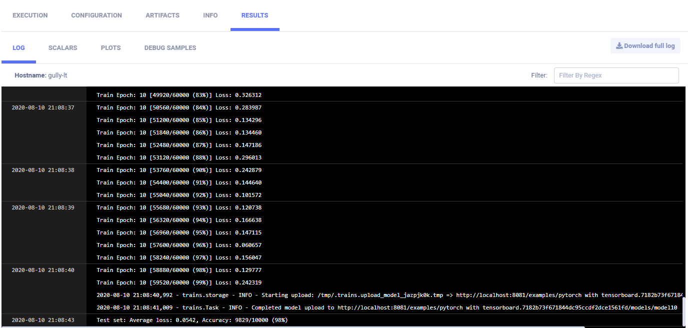Click the Test set Average loss log line
This screenshot has height=328, width=688.
coord(192,320)
